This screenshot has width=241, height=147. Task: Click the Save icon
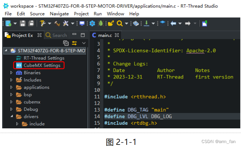coord(23,23)
